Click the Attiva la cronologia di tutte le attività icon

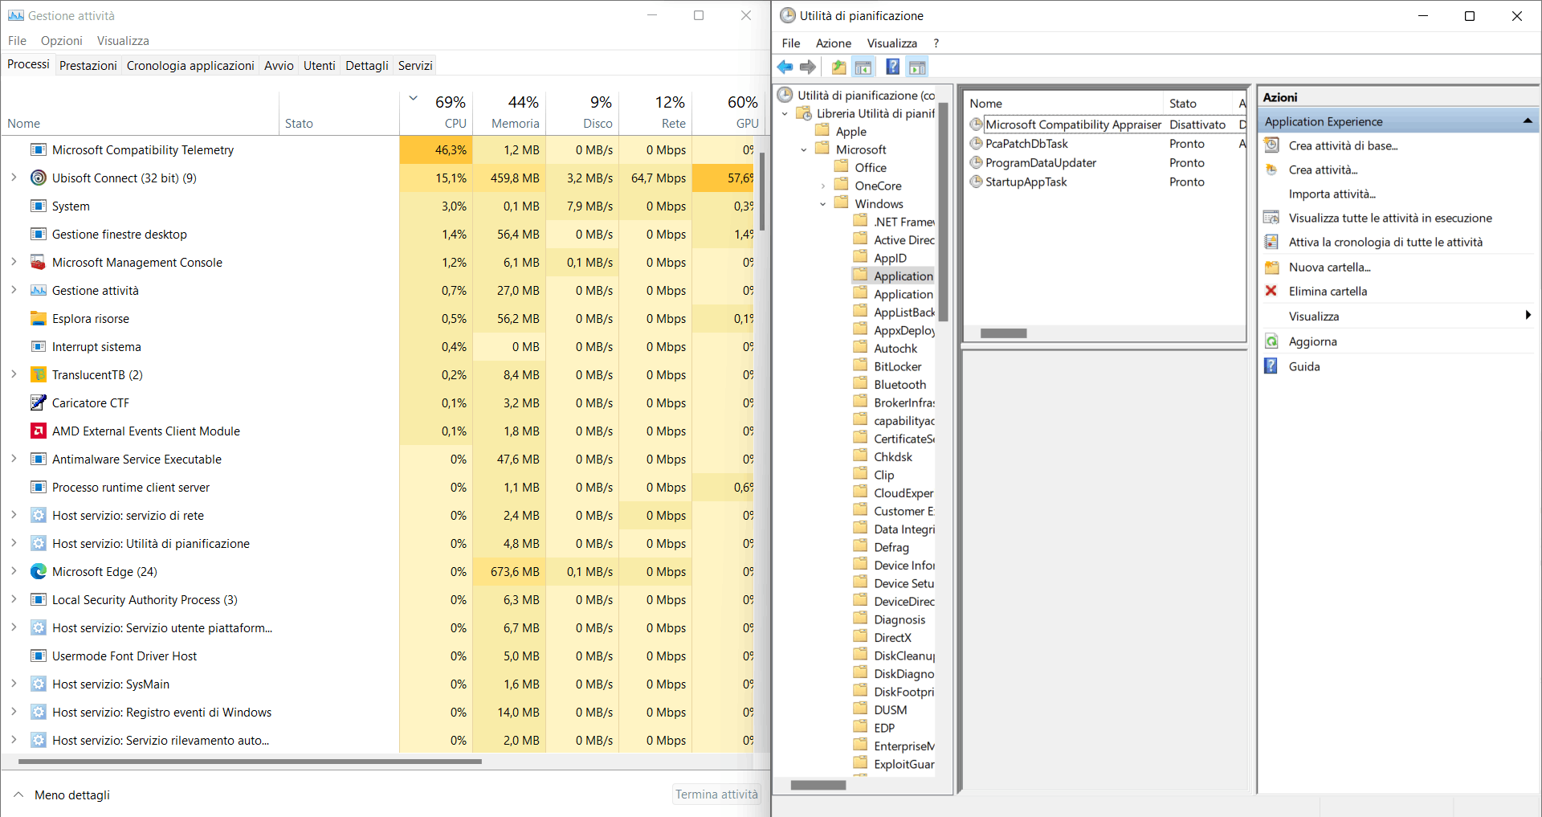(x=1271, y=242)
